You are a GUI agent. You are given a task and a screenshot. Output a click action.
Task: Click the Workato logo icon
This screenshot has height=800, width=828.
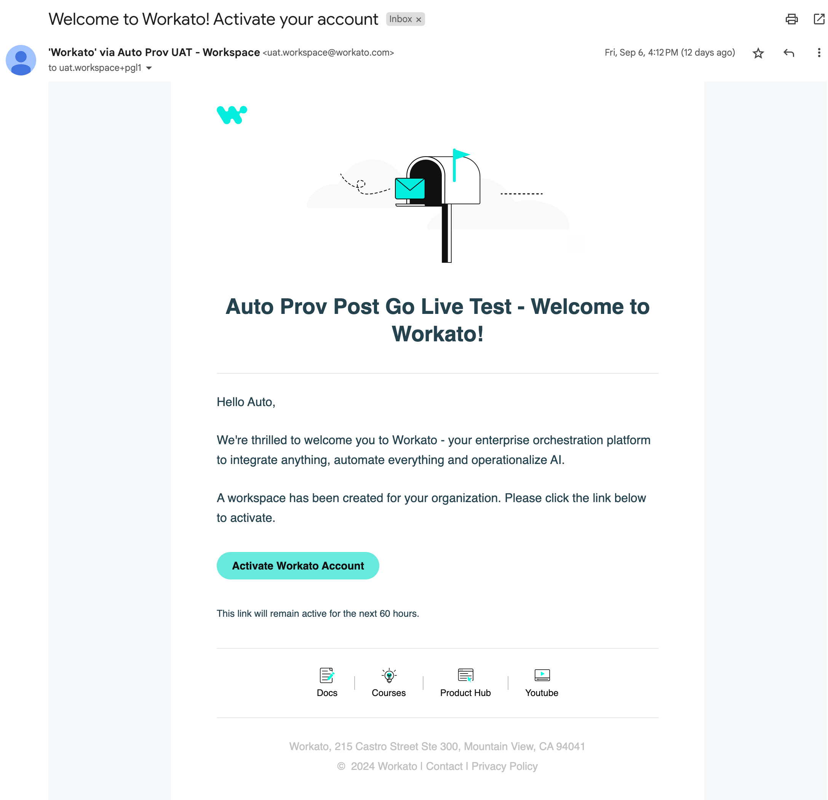pyautogui.click(x=232, y=115)
